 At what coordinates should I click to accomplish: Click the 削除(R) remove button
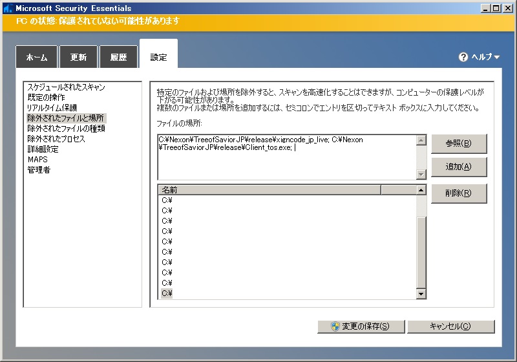click(459, 193)
